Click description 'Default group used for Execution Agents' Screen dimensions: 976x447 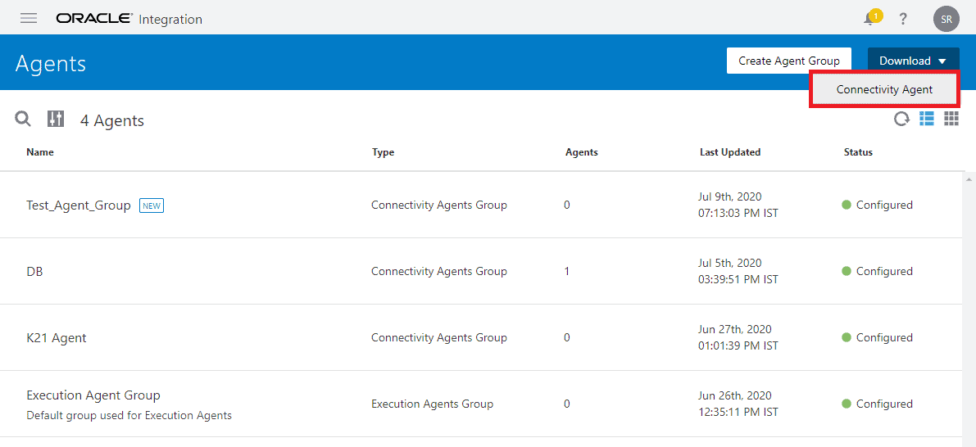pyautogui.click(x=129, y=415)
